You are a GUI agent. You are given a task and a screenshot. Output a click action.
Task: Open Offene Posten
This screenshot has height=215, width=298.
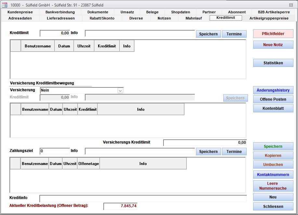pos(273,99)
